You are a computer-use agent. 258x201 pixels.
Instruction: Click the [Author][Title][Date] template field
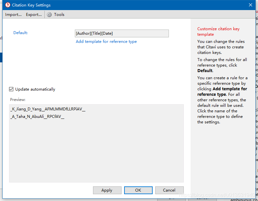click(x=122, y=33)
